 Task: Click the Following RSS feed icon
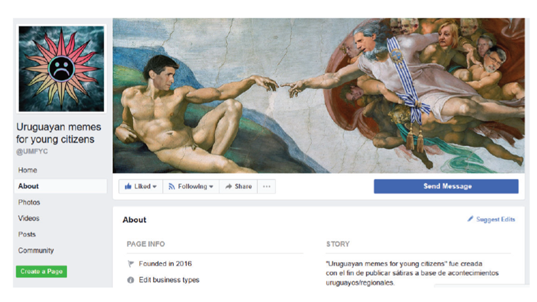[172, 187]
